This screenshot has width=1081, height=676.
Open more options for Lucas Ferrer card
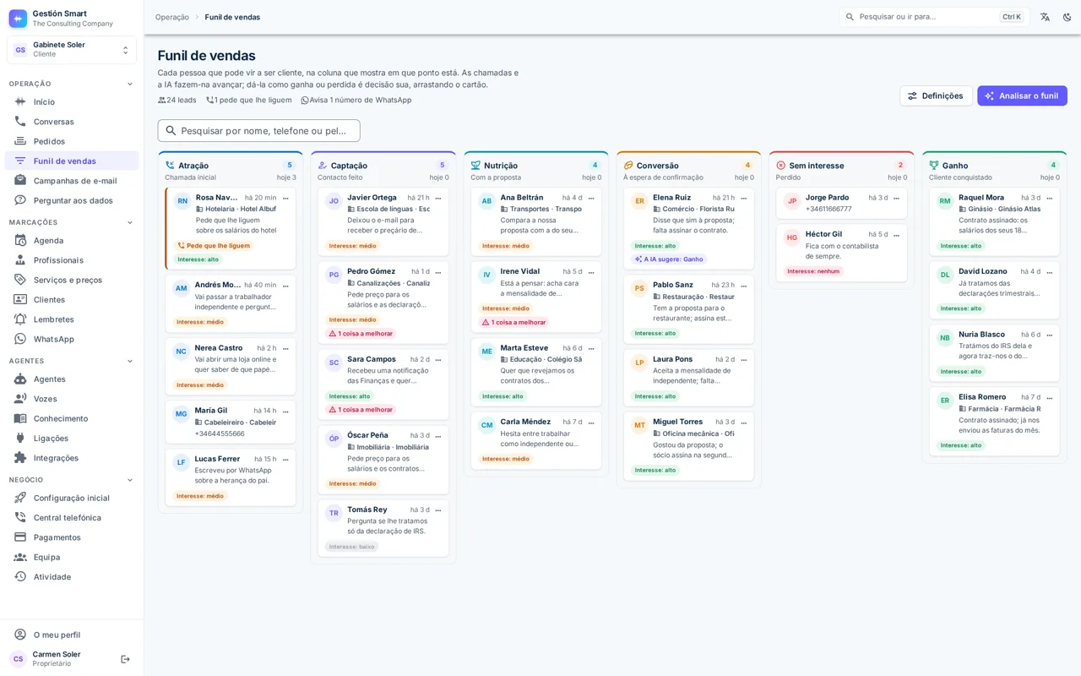click(x=285, y=460)
